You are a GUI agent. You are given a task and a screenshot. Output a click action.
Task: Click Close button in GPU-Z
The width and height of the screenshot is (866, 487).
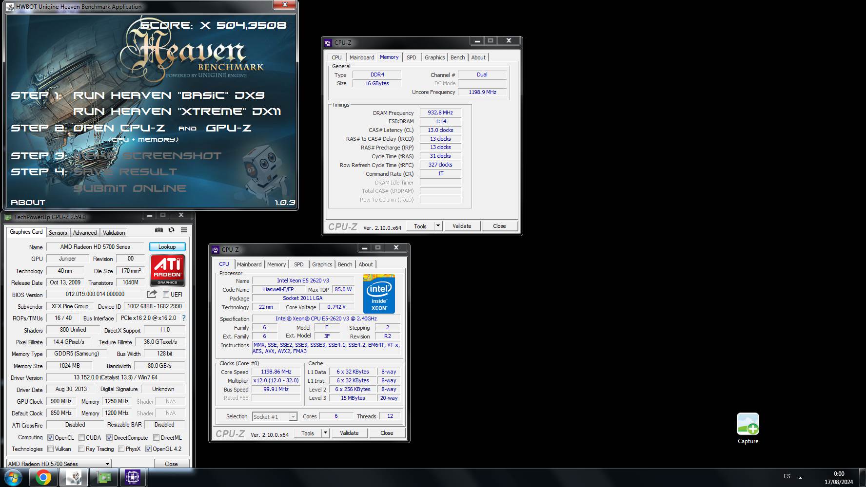pos(171,464)
